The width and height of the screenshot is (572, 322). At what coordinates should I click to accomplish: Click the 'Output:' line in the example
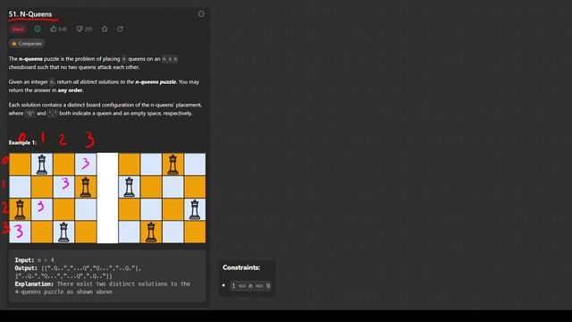[x=78, y=272]
